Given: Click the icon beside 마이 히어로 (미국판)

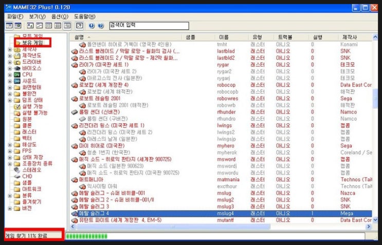Looking at the screenshot, I should click(x=75, y=146).
